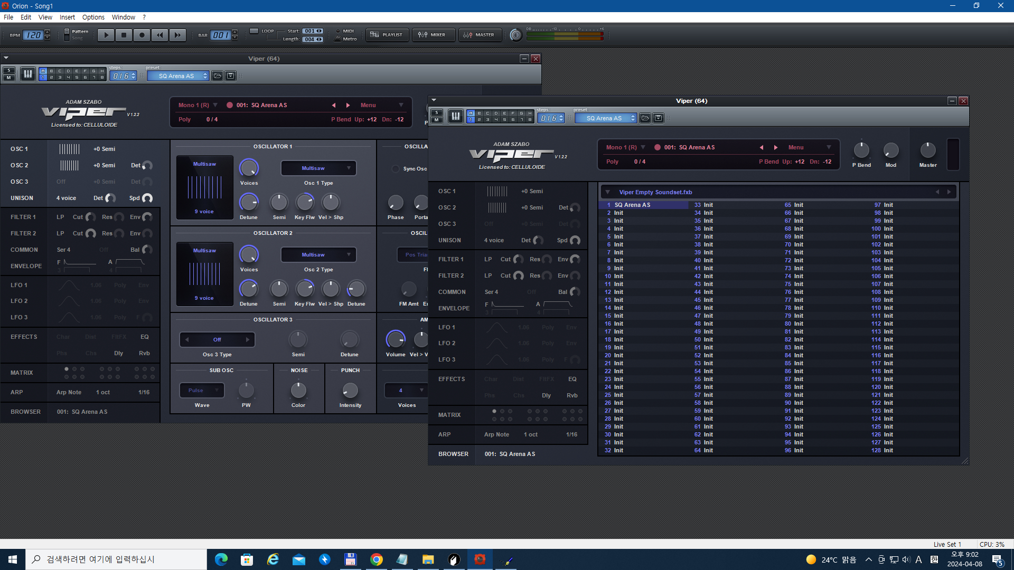Click the BAR position field showing 001

(x=221, y=35)
